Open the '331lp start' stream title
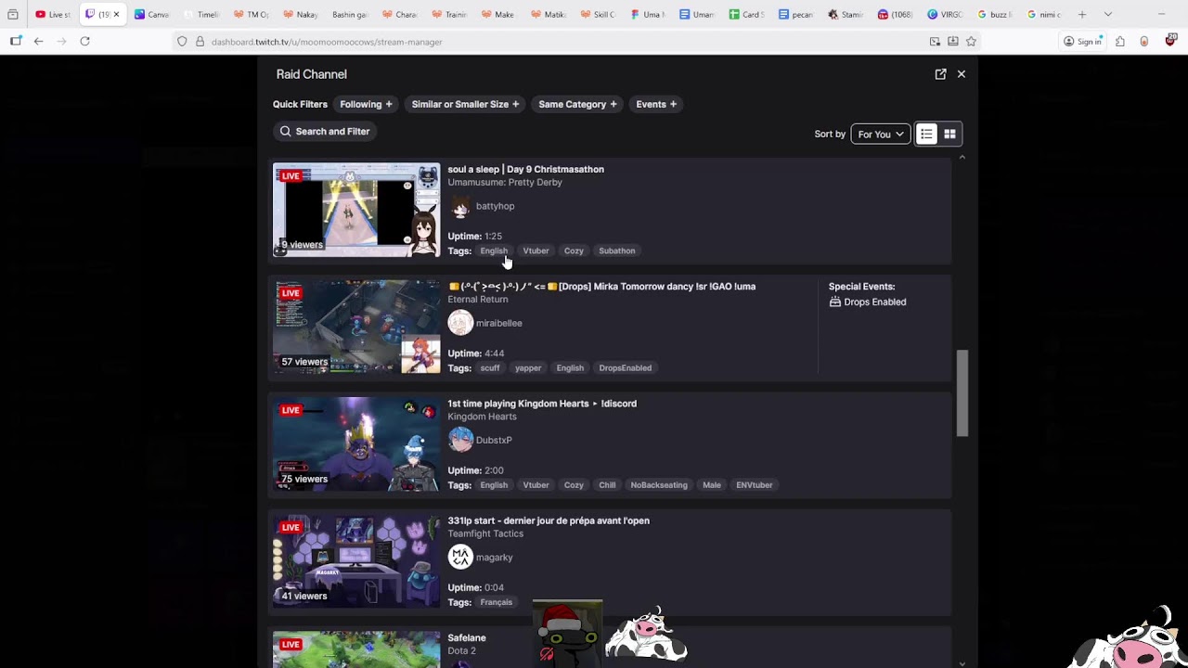This screenshot has height=668, width=1188. coord(549,520)
